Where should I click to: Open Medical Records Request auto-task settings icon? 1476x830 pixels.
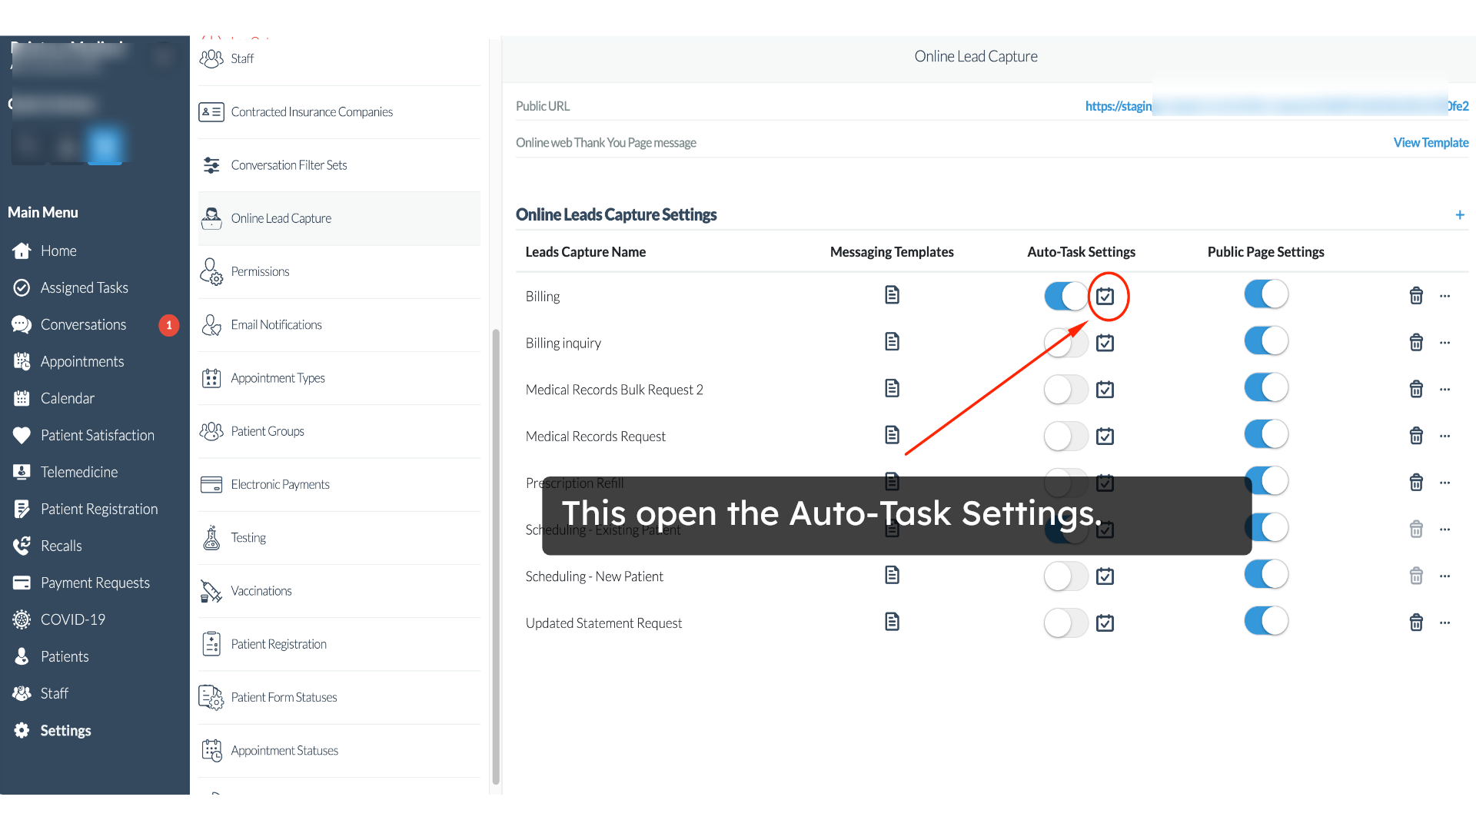pyautogui.click(x=1105, y=437)
